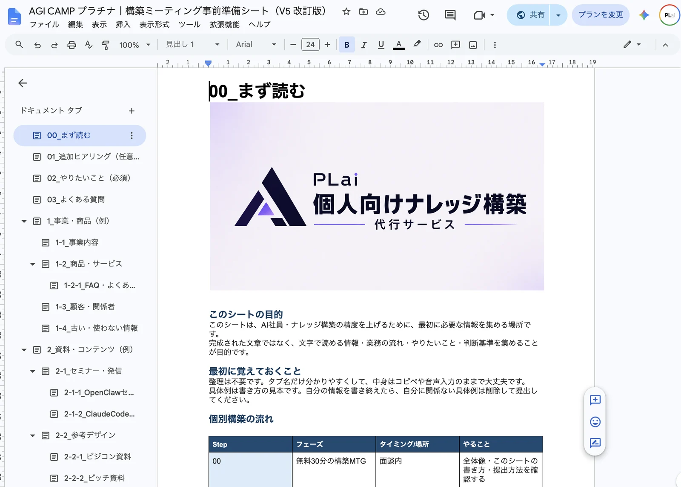Check cloud save status icon
The height and width of the screenshot is (487, 681).
tap(381, 12)
